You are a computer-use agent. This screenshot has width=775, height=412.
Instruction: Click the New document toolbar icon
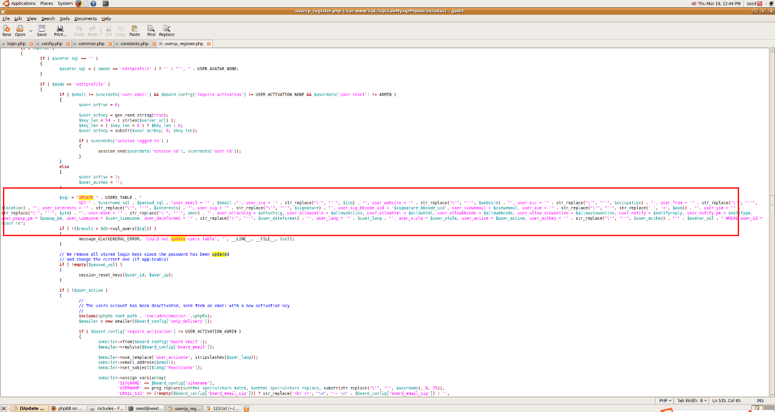pyautogui.click(x=7, y=31)
